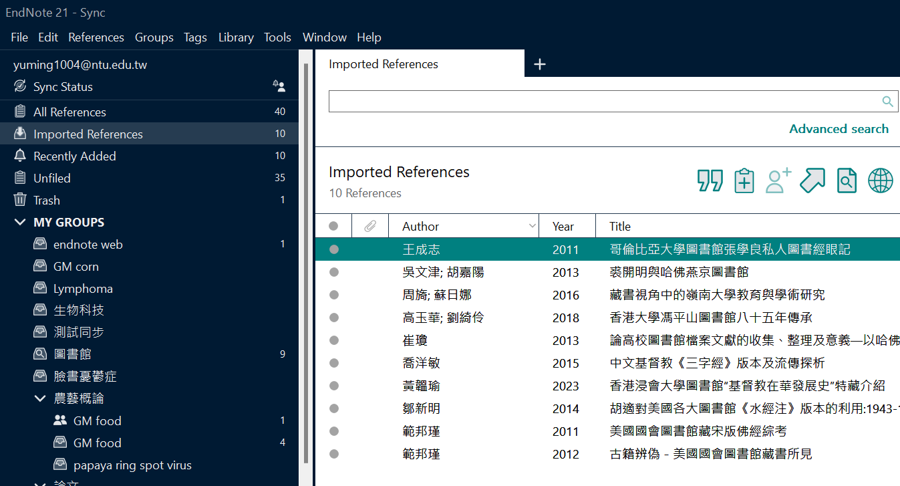Click the Online Search globe icon
The image size is (900, 486).
pyautogui.click(x=881, y=180)
